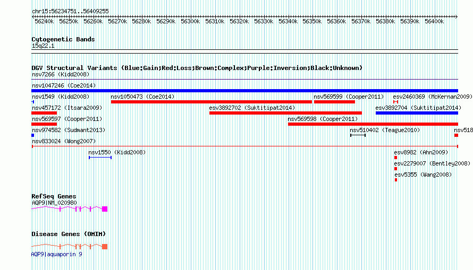Open nsv7266 (Kidd2008) variant label
Screen dimensions: 473x270
coord(61,74)
